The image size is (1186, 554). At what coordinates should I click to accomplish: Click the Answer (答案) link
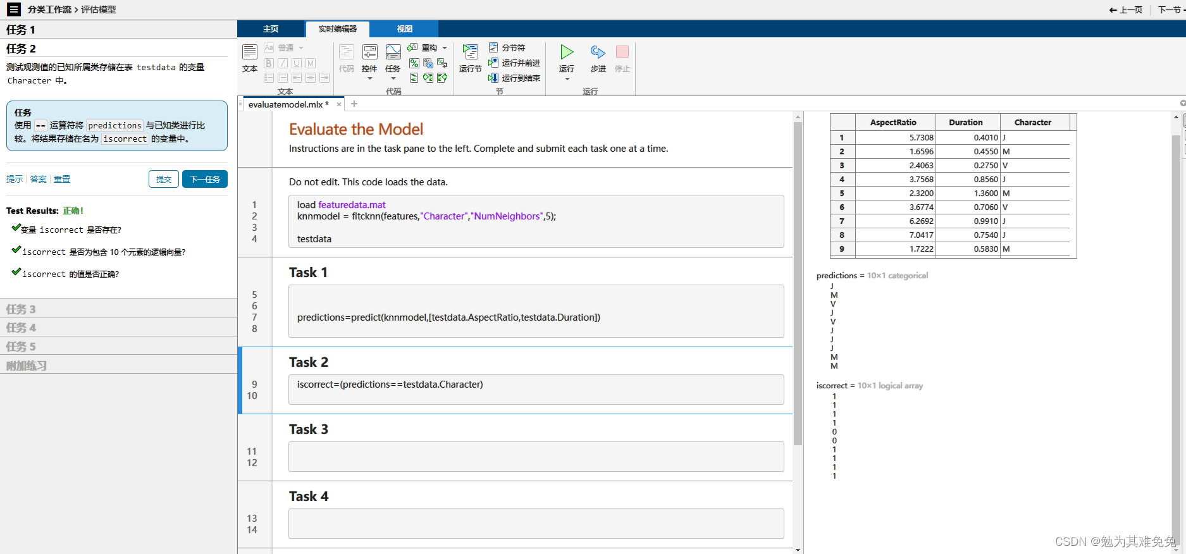tap(39, 179)
